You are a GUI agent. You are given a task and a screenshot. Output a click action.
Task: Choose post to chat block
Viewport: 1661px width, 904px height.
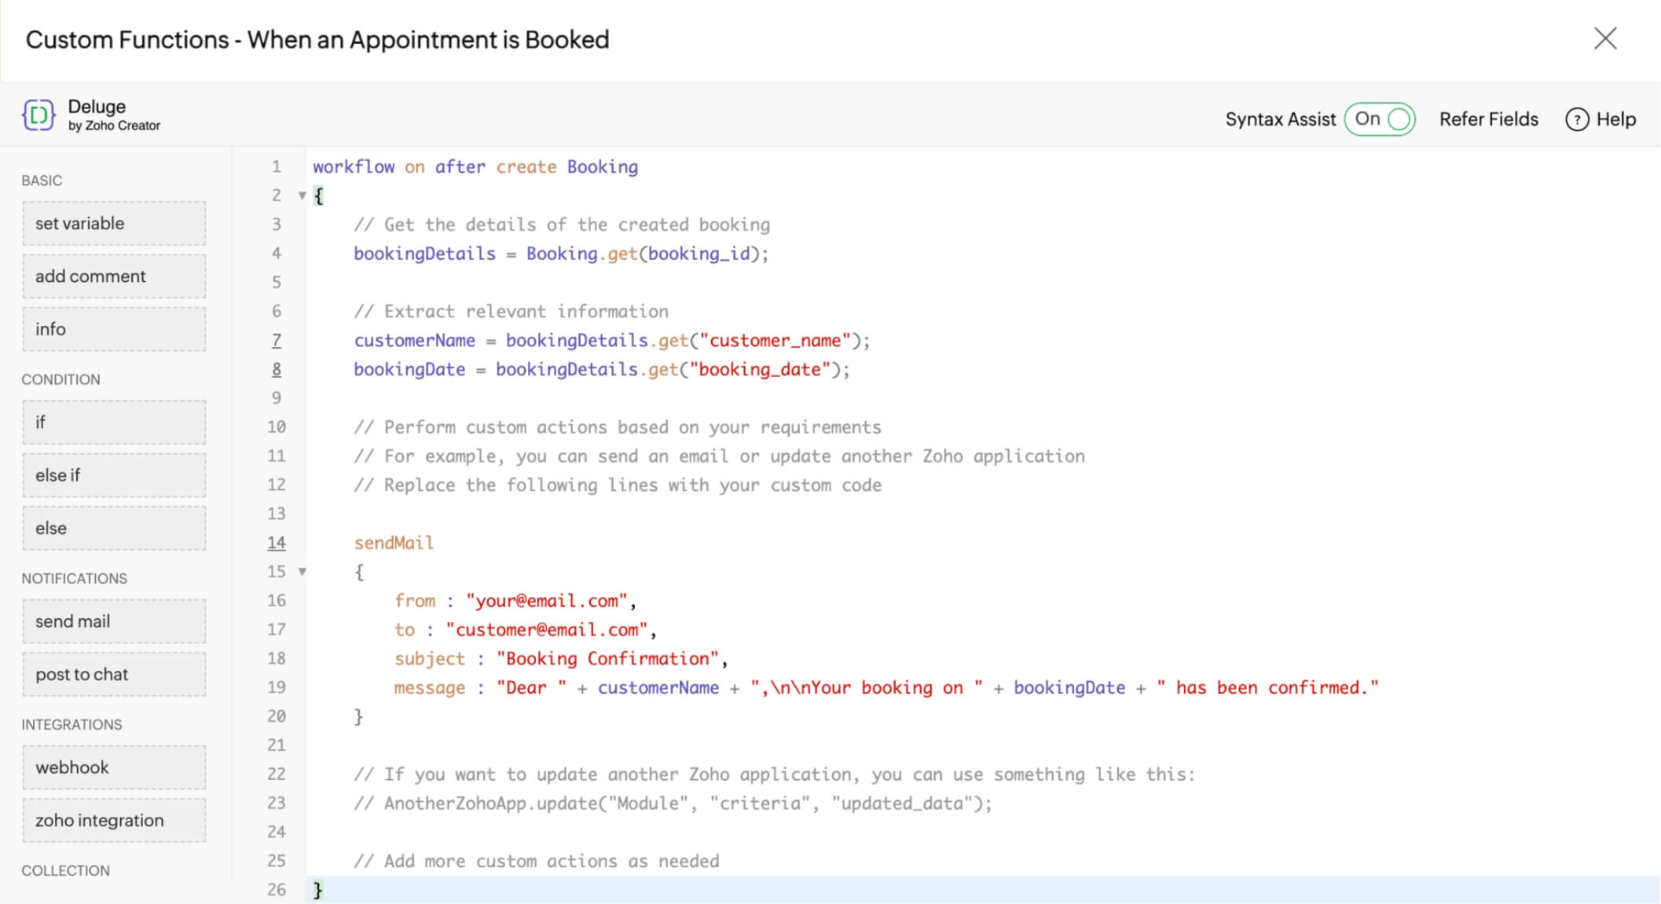coord(114,675)
